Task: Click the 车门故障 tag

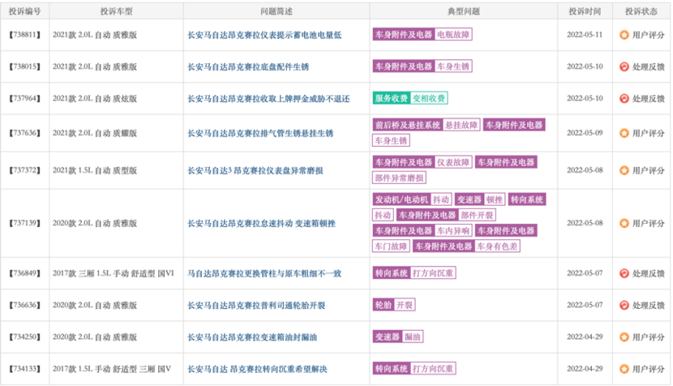Action: coord(391,246)
